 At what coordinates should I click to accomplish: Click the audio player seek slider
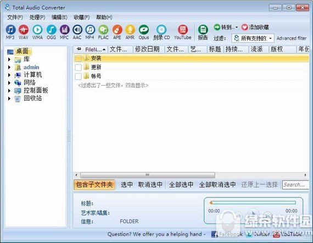[253, 203]
